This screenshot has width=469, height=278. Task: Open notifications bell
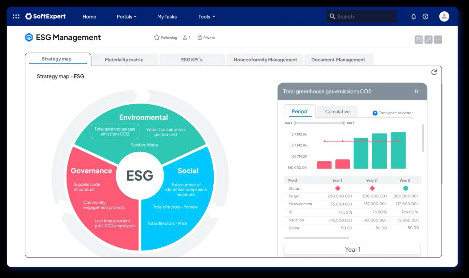(413, 16)
